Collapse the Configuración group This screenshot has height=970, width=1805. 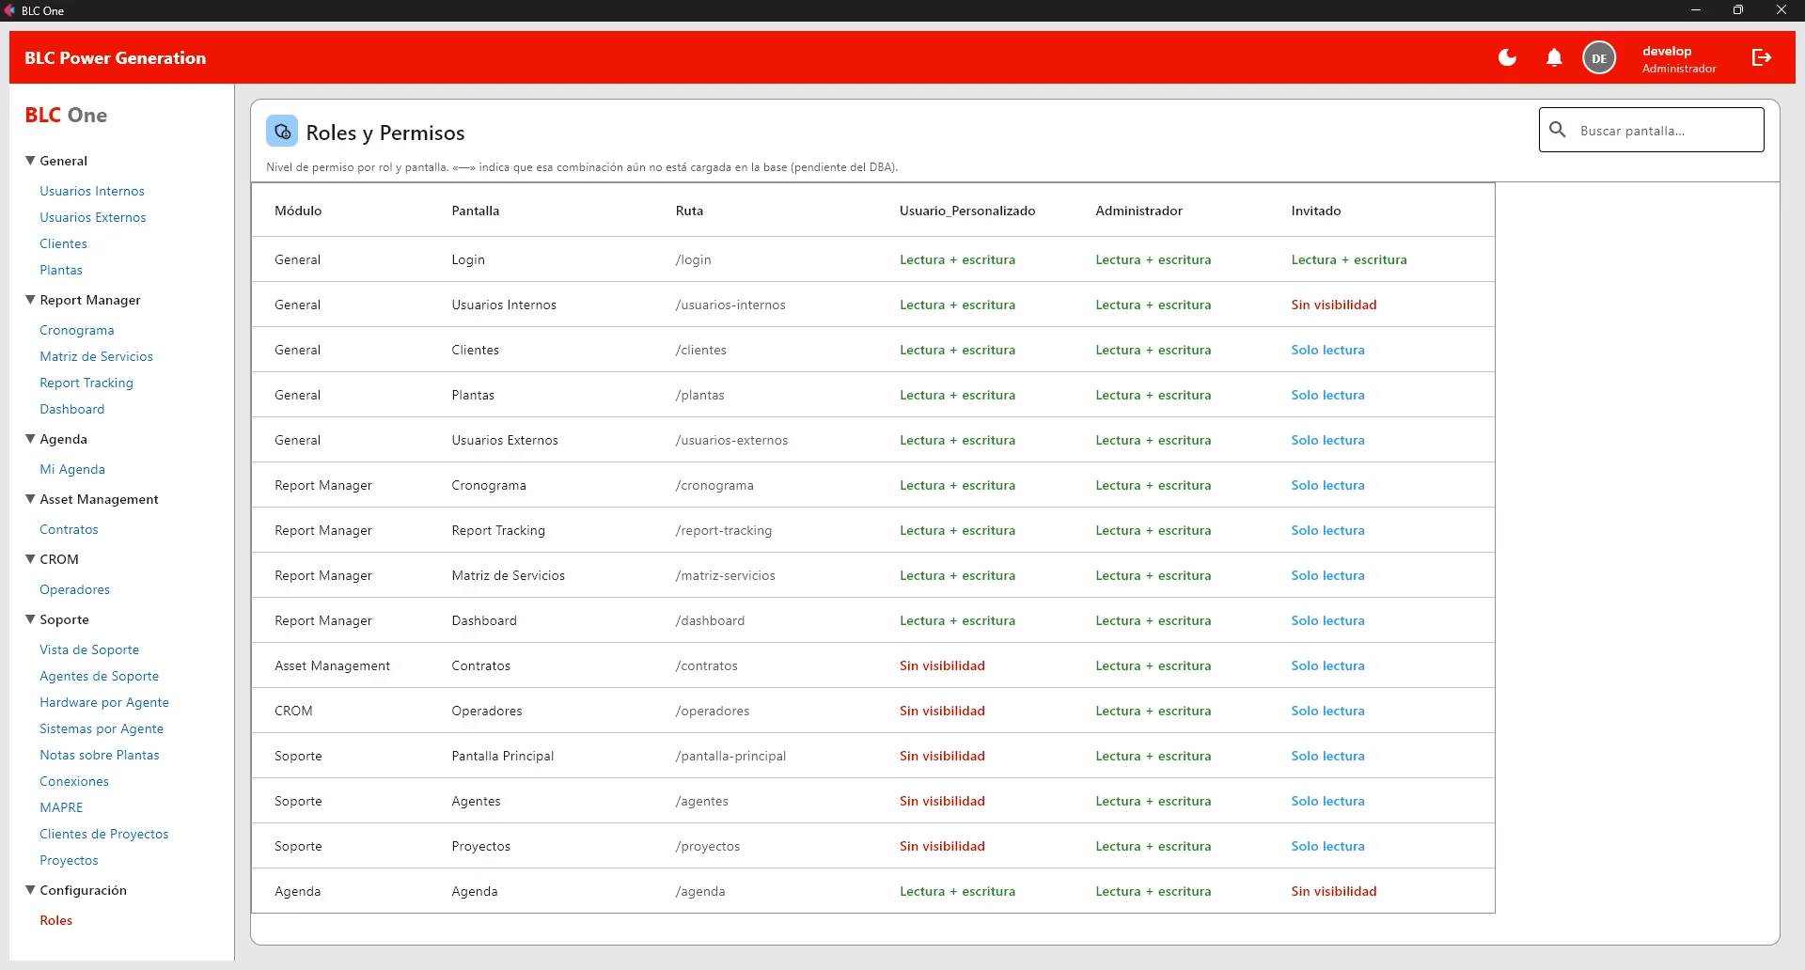click(30, 890)
